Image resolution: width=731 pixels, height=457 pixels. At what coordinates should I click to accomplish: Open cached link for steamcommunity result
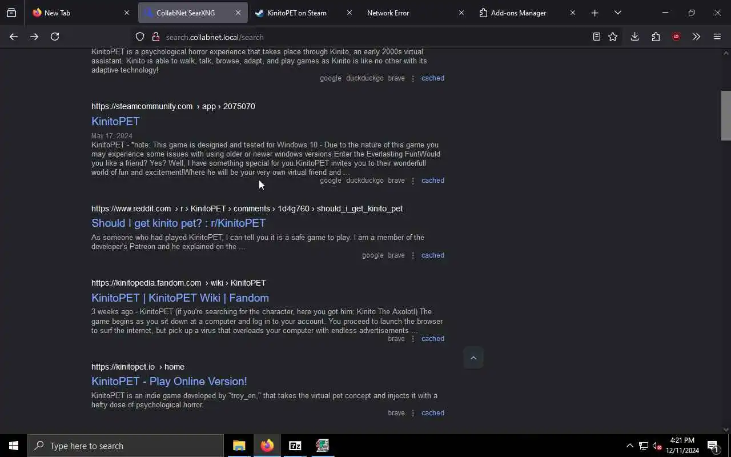point(432,181)
